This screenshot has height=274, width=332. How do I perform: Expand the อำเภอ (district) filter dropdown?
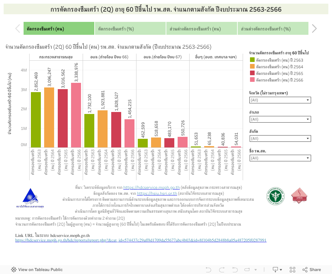click(x=280, y=119)
